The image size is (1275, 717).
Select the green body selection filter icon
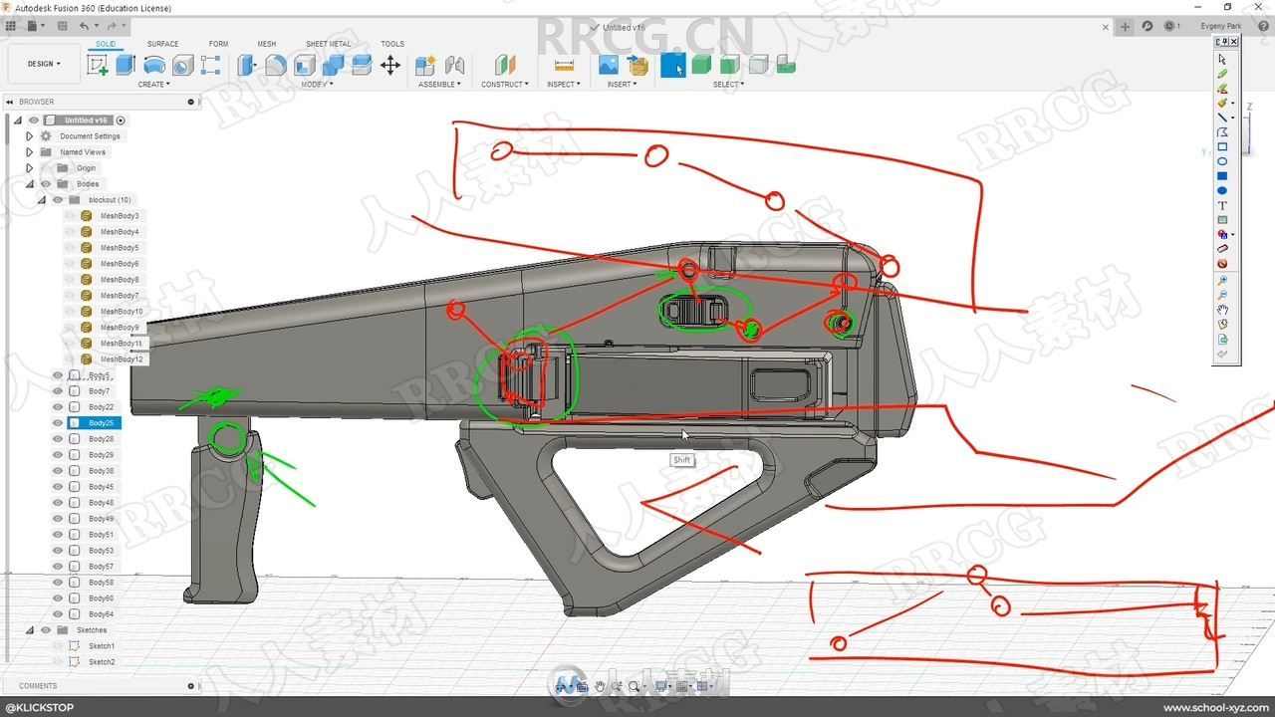point(701,65)
